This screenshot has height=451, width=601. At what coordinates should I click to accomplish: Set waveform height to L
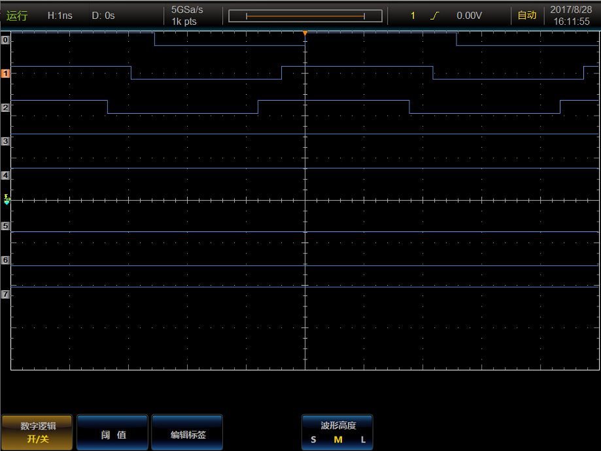click(x=363, y=440)
